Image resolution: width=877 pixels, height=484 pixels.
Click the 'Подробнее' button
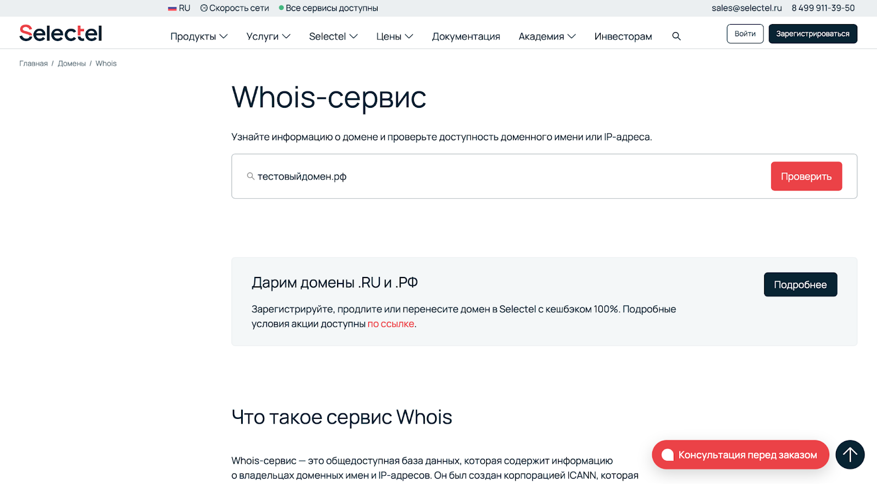coord(800,285)
